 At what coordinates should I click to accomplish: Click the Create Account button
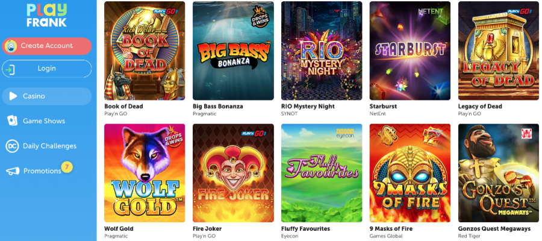coord(46,46)
